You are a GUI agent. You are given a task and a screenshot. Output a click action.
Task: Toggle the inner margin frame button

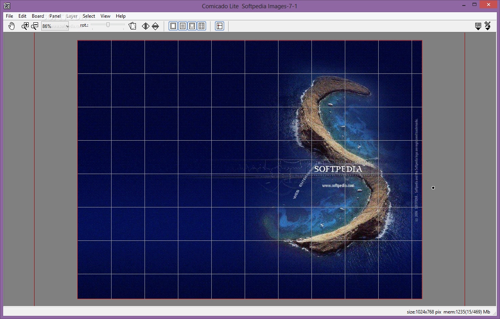click(x=192, y=26)
